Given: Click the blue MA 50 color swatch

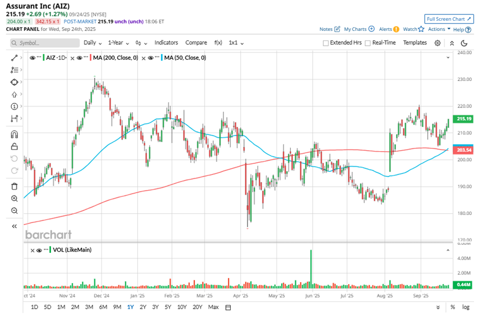Looking at the screenshot, I should tap(162, 57).
